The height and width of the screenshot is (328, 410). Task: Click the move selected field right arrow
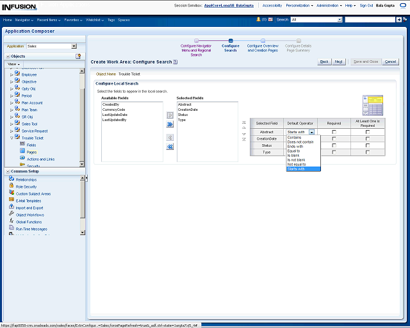click(x=170, y=115)
